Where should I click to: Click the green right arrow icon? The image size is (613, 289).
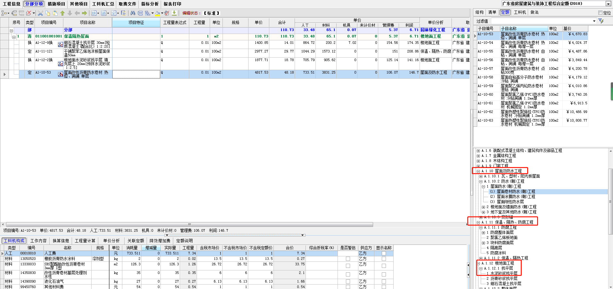85,13
